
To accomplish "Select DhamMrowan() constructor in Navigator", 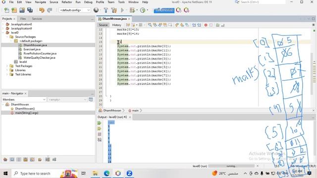I will pyautogui.click(x=25, y=109).
